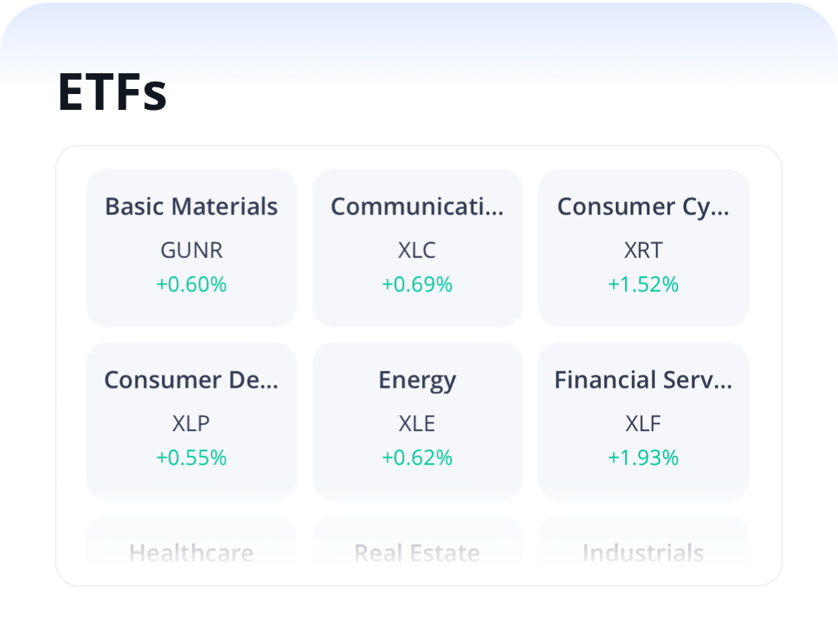Click the XLC ticker symbol
This screenshot has width=838, height=644.
pyautogui.click(x=417, y=250)
